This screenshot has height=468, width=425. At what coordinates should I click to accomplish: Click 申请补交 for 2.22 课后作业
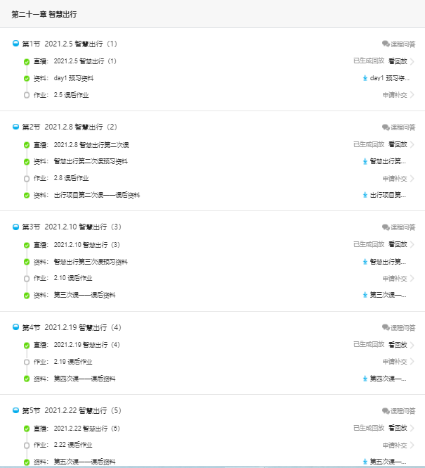click(395, 445)
